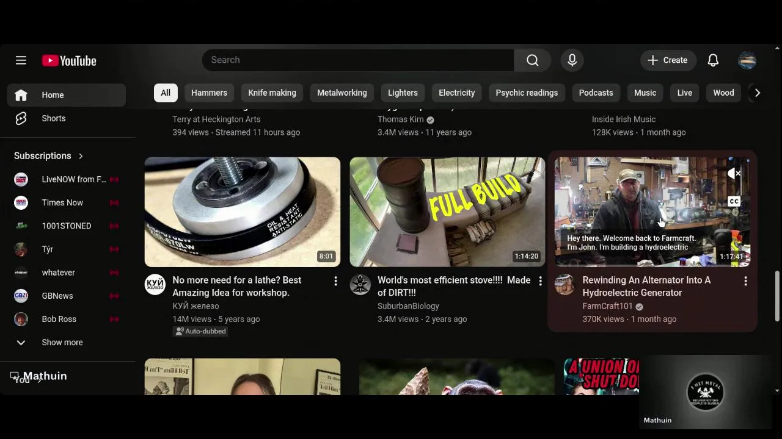The height and width of the screenshot is (439, 782).
Task: Click the Shorts sidebar icon
Action: [x=21, y=118]
